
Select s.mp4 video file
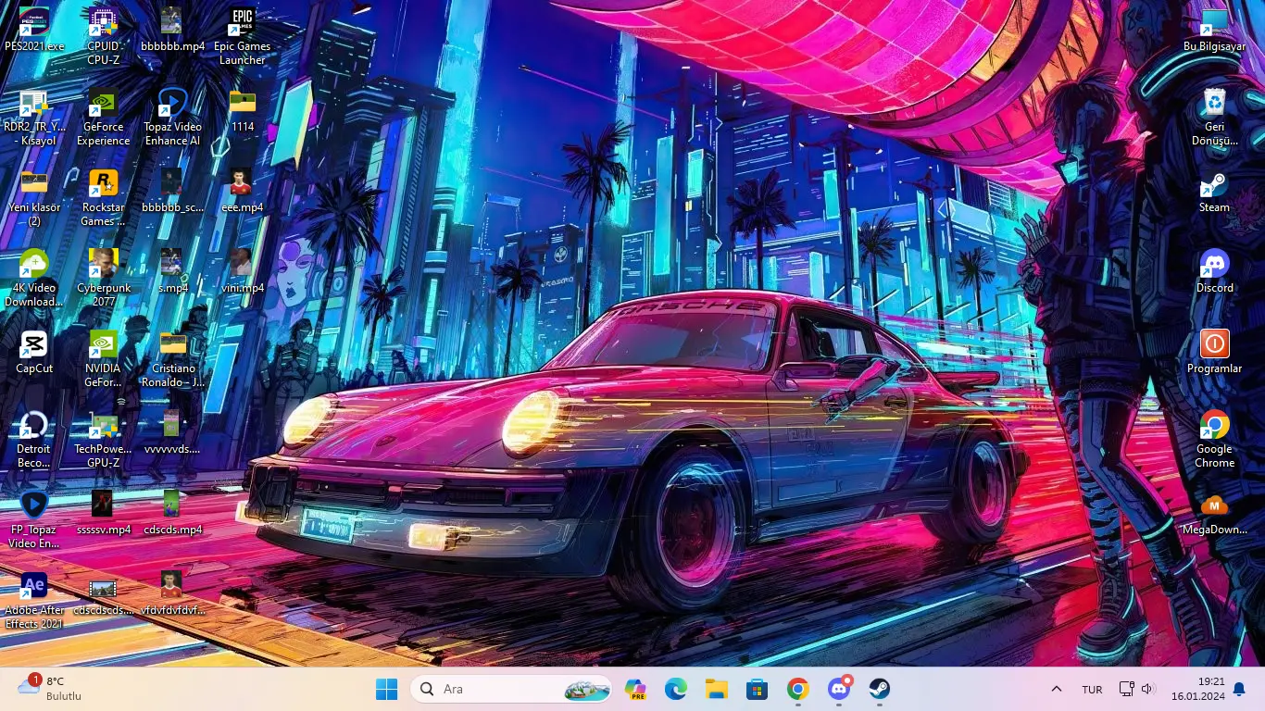(x=172, y=271)
